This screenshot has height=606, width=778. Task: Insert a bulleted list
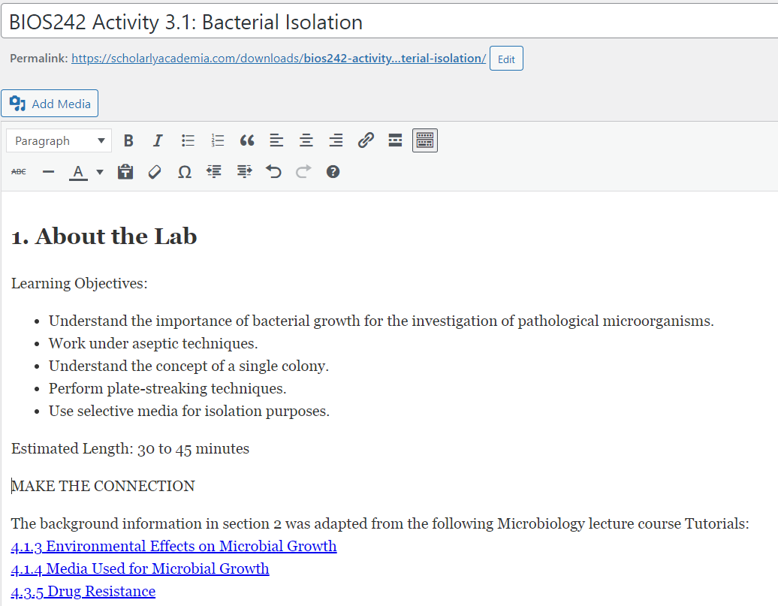click(188, 141)
